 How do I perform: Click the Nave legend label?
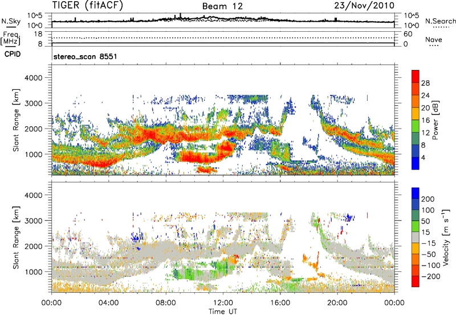(433, 39)
